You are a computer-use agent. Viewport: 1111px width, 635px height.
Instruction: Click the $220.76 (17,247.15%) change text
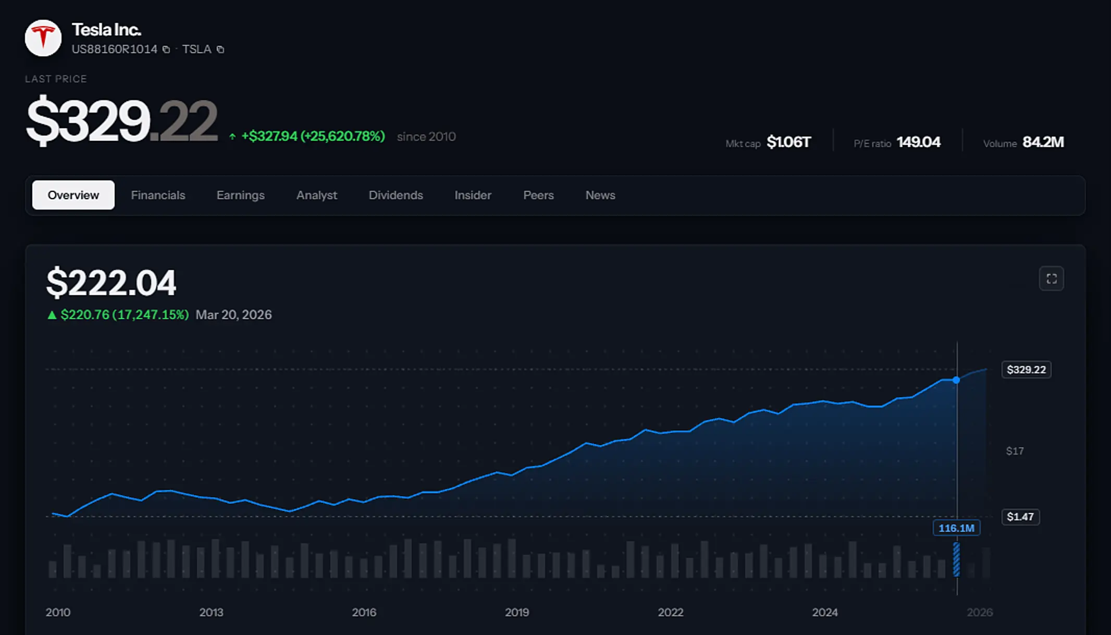[x=125, y=315]
